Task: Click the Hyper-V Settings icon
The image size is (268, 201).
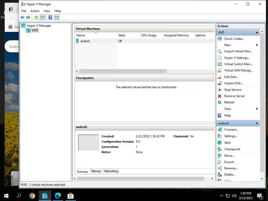Action: [220, 58]
